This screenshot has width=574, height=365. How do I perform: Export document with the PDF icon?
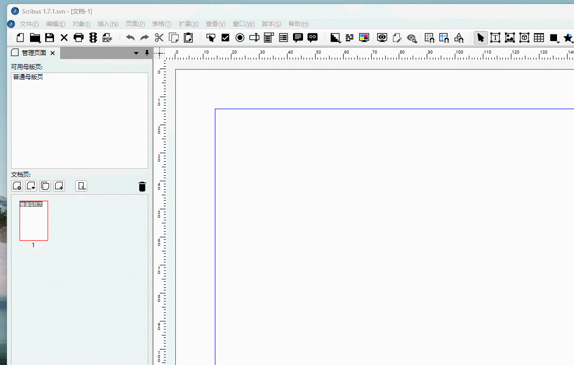point(108,38)
